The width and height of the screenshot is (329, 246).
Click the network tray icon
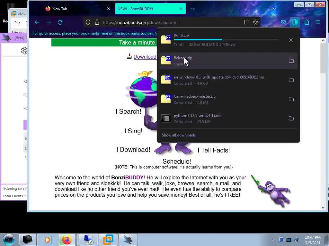[x=289, y=240]
